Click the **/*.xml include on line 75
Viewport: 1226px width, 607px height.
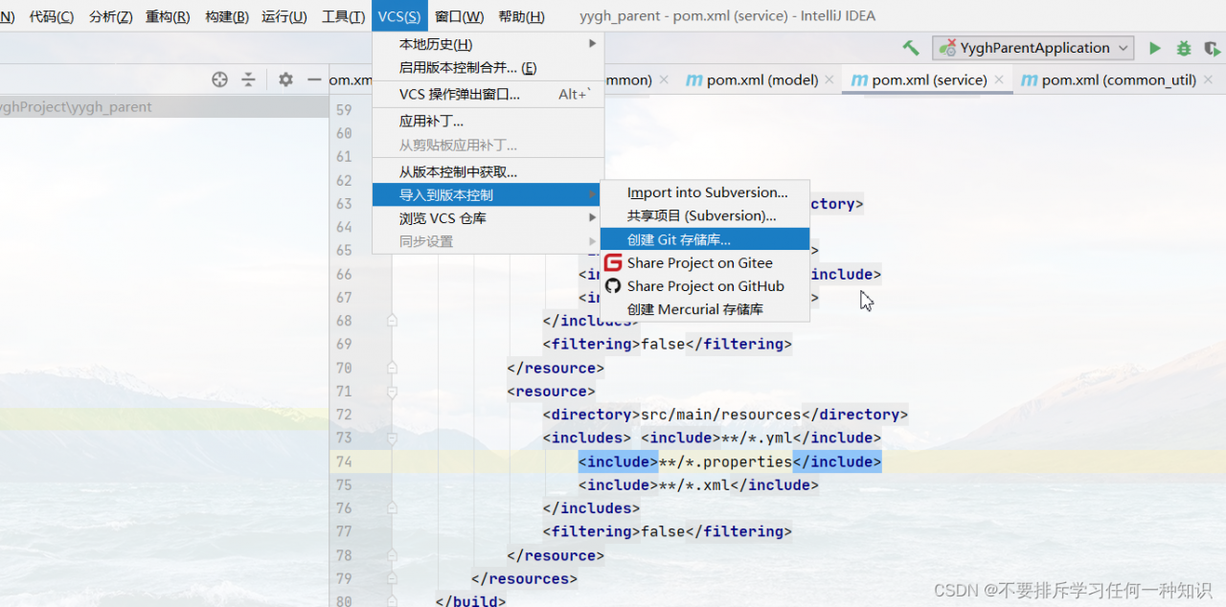[698, 485]
